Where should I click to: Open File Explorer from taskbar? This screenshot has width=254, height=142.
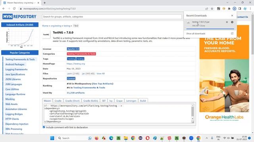(x=126, y=138)
